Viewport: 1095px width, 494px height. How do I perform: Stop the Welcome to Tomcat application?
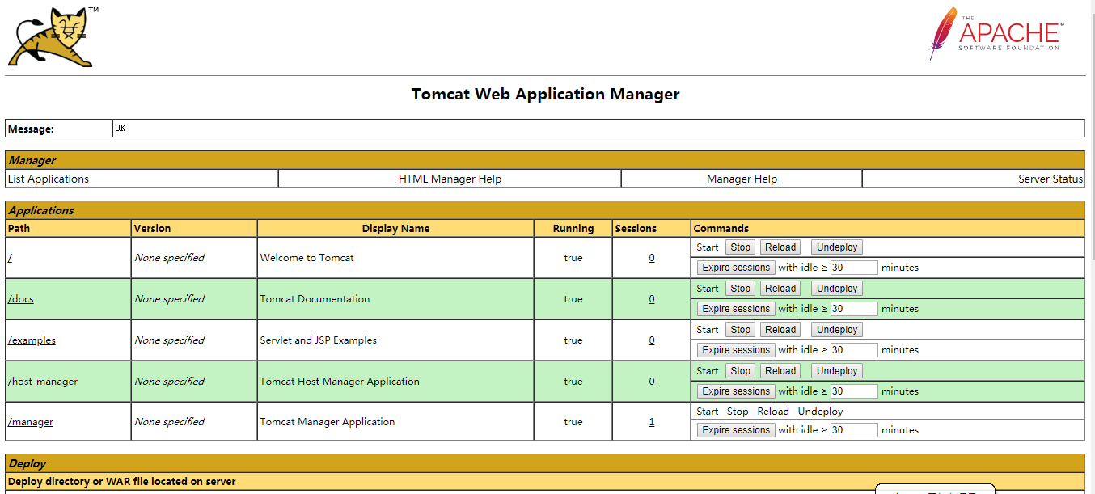point(739,247)
